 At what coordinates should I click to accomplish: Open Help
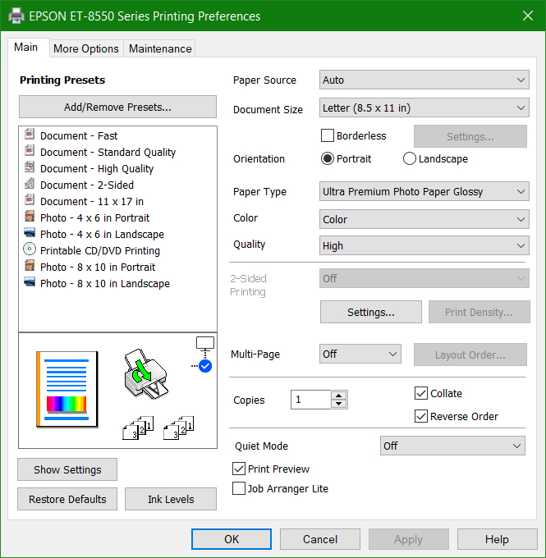pyautogui.click(x=497, y=539)
